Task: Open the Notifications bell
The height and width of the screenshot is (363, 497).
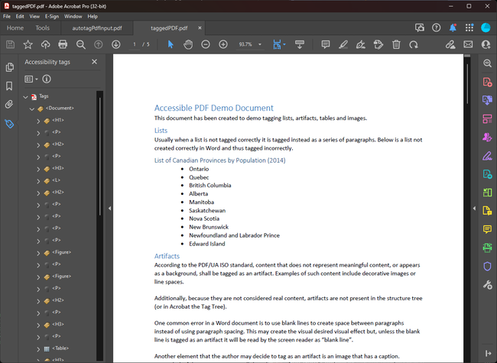Action: click(x=453, y=28)
